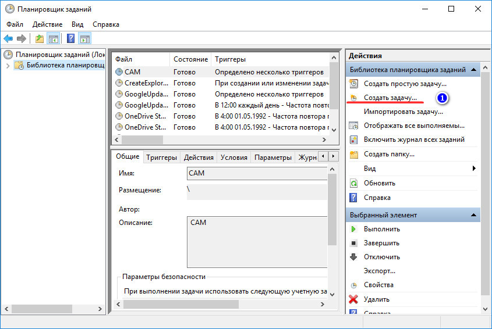Click the Forward arrow toolbar icon
The width and height of the screenshot is (492, 329).
point(22,39)
